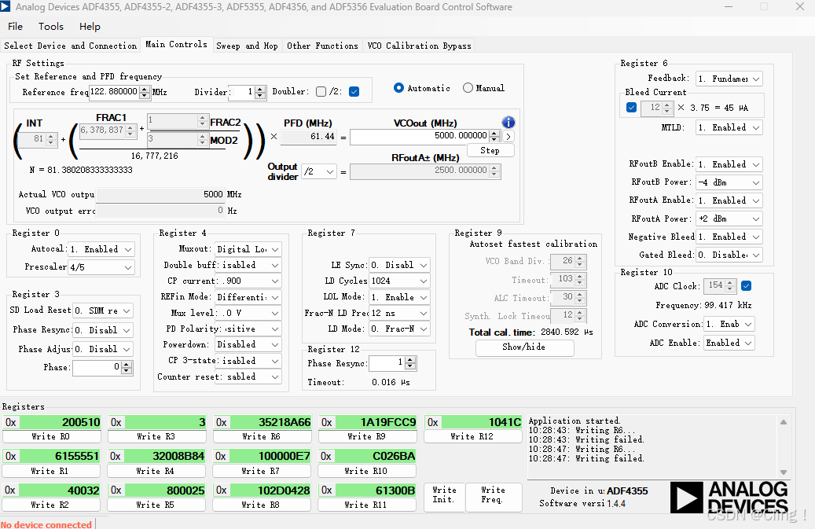
Task: Click the Write R11 button
Action: click(x=366, y=505)
